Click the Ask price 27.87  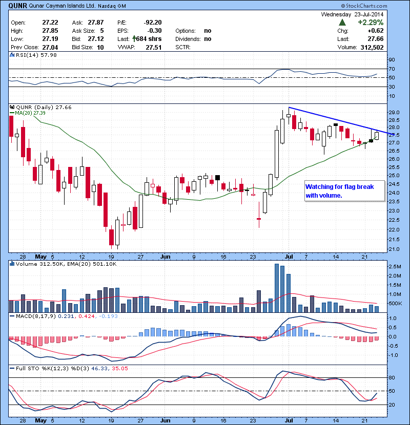point(96,23)
